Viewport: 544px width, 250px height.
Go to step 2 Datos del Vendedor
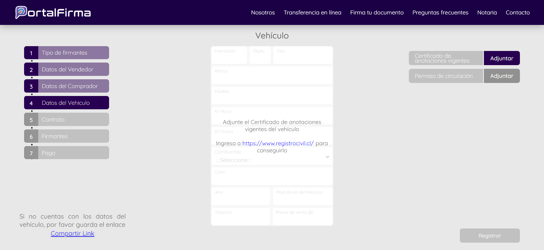pyautogui.click(x=67, y=69)
